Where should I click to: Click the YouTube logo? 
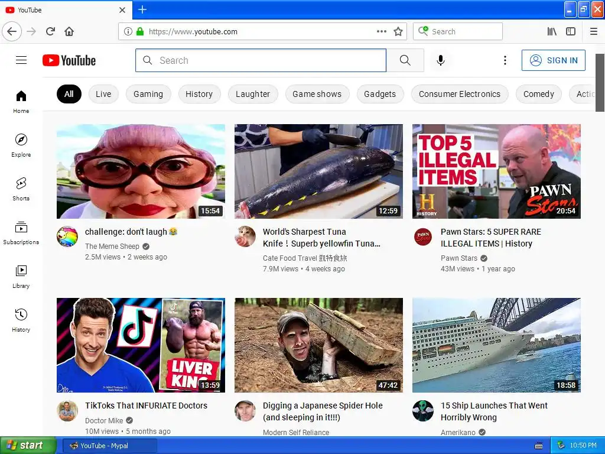click(69, 61)
